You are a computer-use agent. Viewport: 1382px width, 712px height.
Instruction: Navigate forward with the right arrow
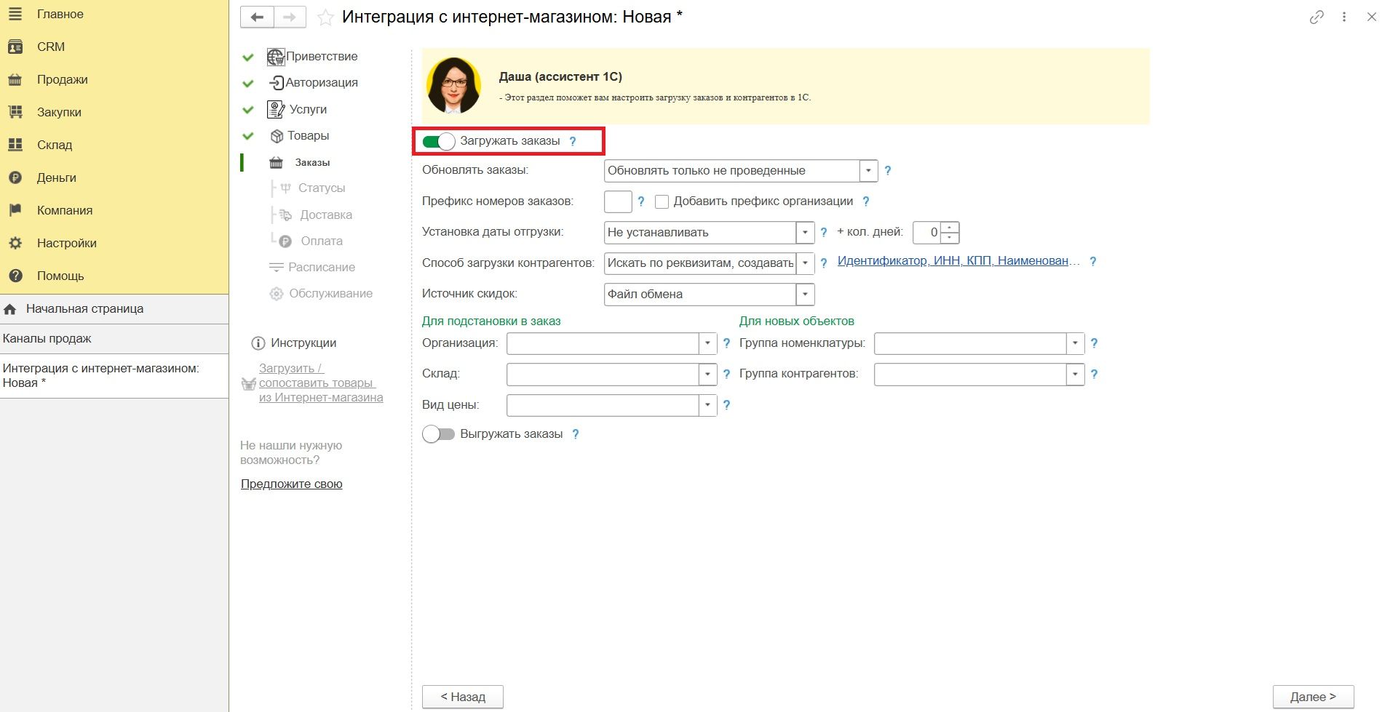(x=290, y=17)
